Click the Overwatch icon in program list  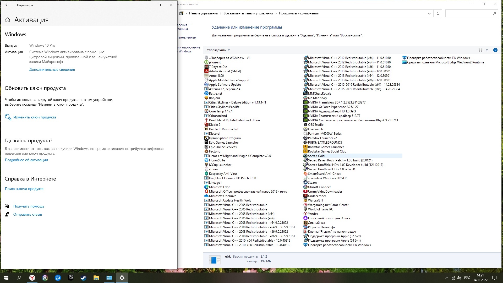[x=305, y=129]
